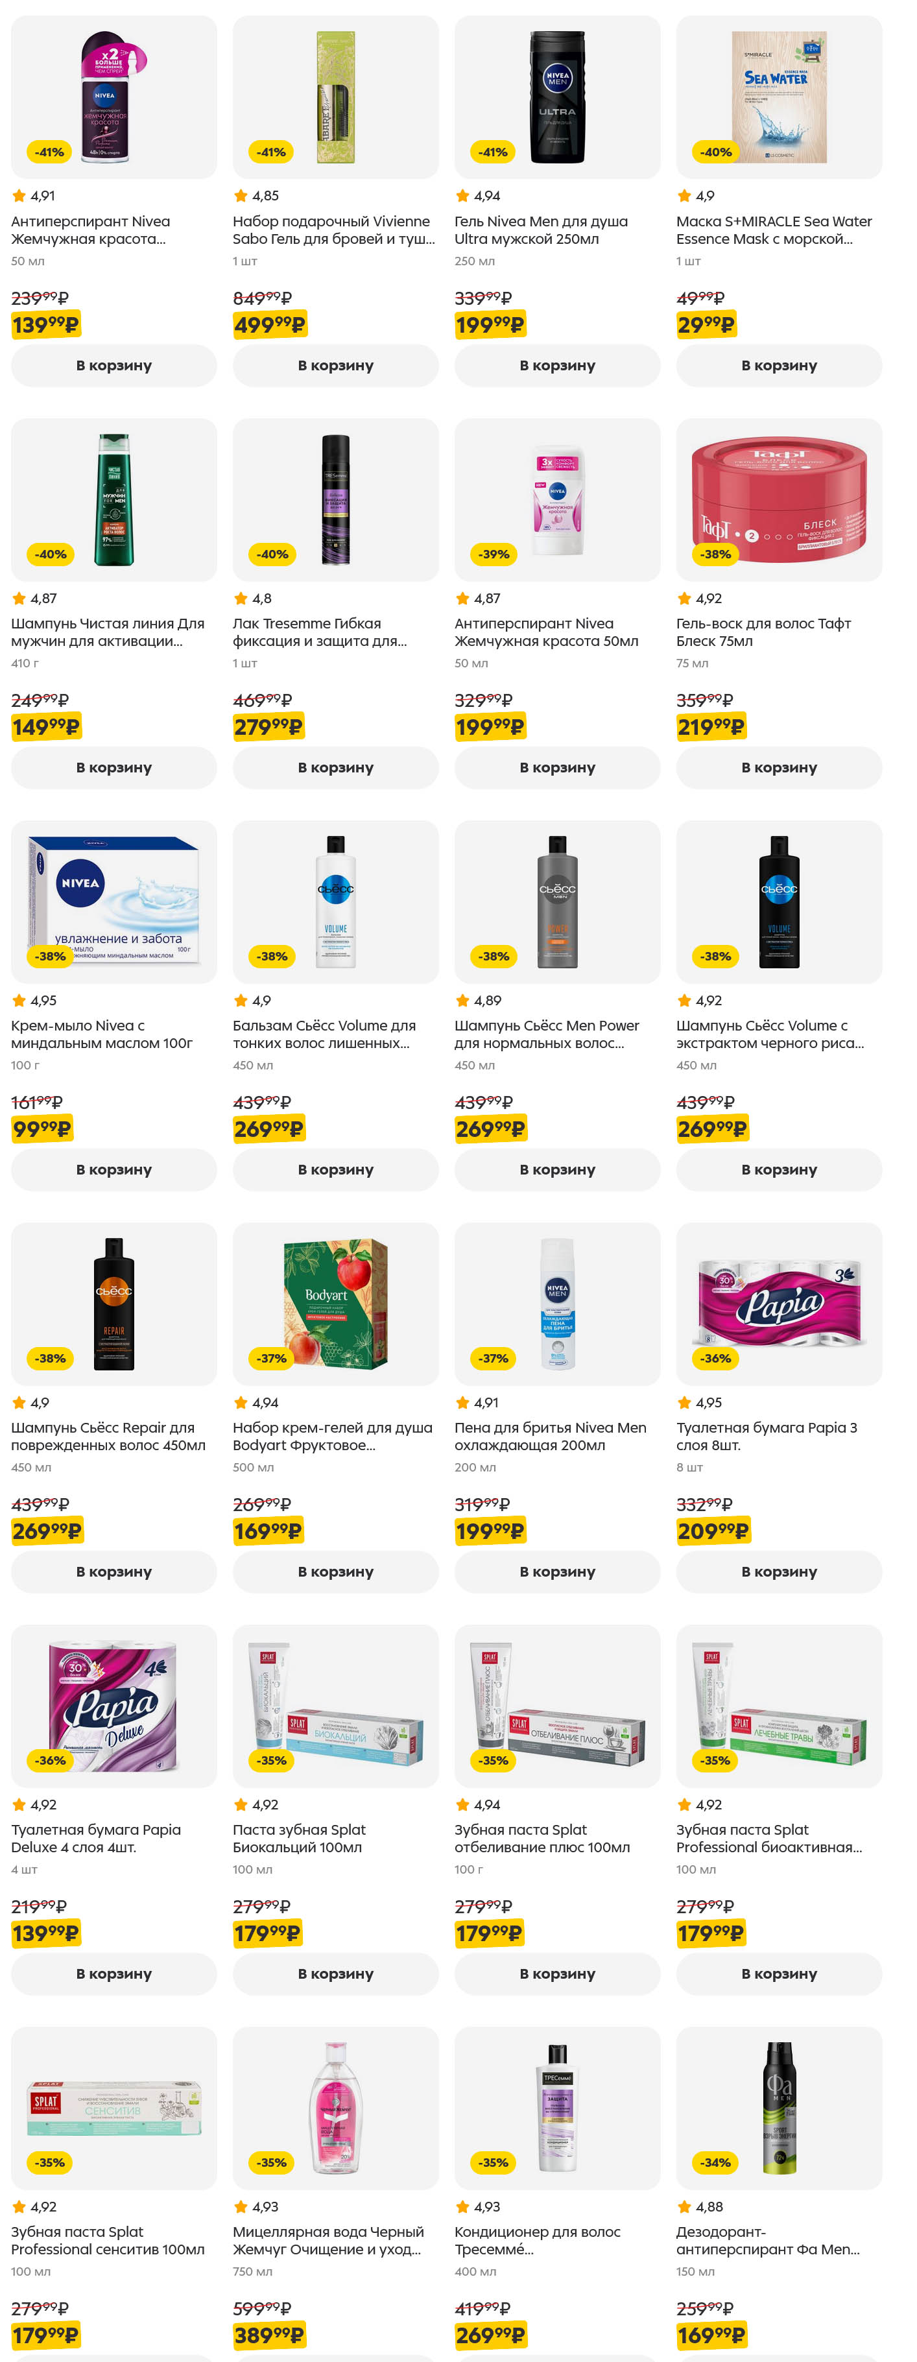Open Сьёсс Men Power shampoo product image
The height and width of the screenshot is (2362, 917).
click(x=558, y=901)
